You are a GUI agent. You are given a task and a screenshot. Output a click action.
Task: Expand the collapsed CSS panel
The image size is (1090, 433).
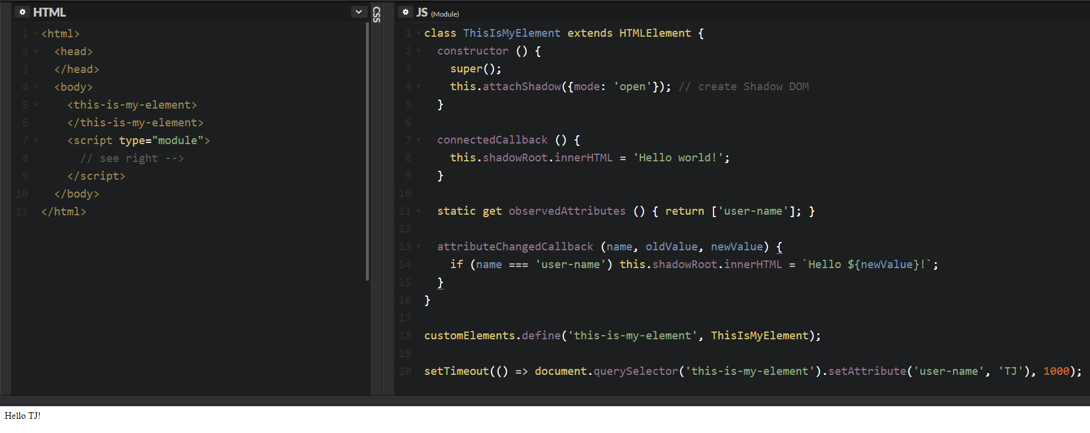tap(377, 14)
